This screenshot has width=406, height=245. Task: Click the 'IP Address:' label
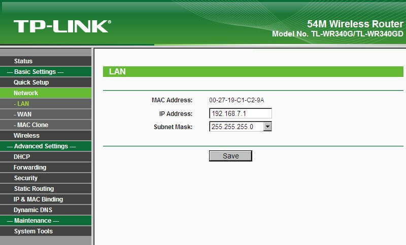(176, 113)
